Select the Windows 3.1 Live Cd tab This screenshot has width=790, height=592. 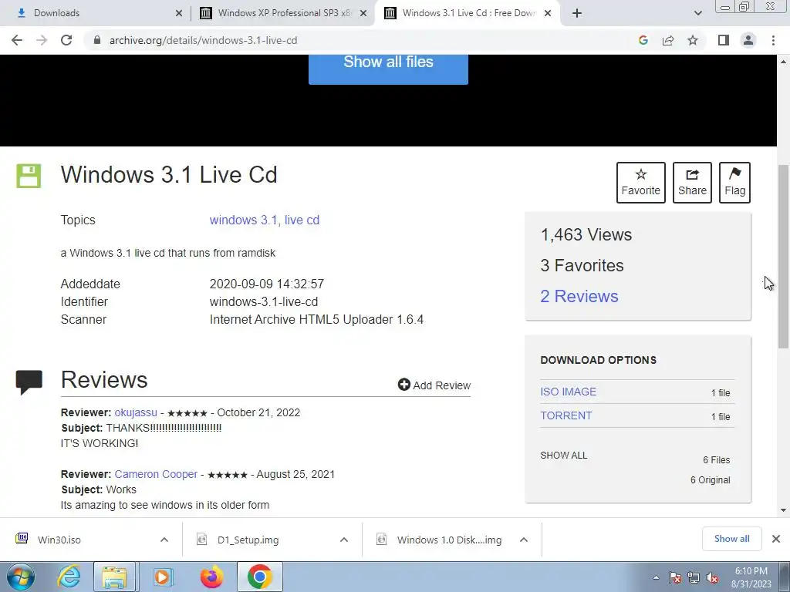(x=468, y=13)
